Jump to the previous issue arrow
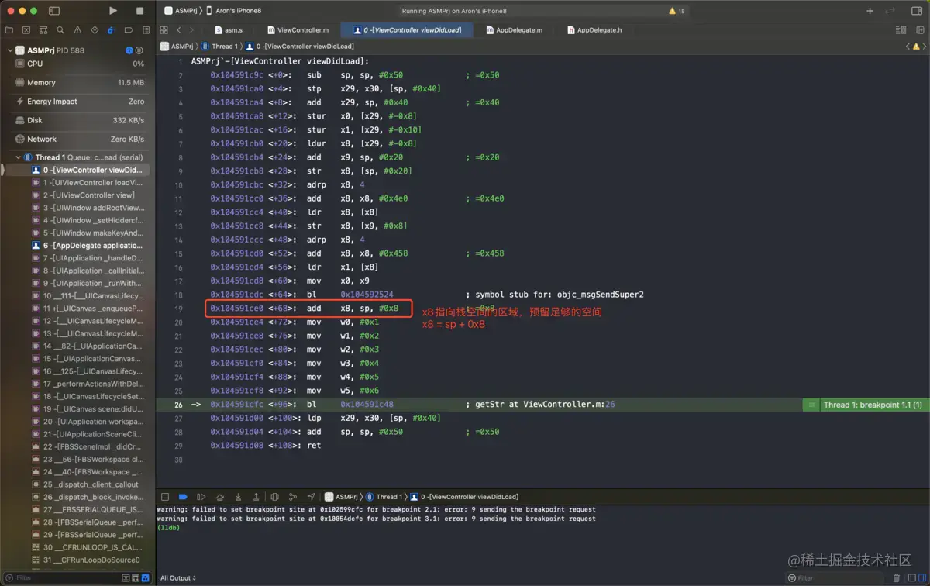The image size is (930, 586). (908, 47)
